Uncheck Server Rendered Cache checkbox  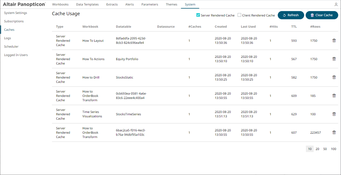(x=198, y=15)
